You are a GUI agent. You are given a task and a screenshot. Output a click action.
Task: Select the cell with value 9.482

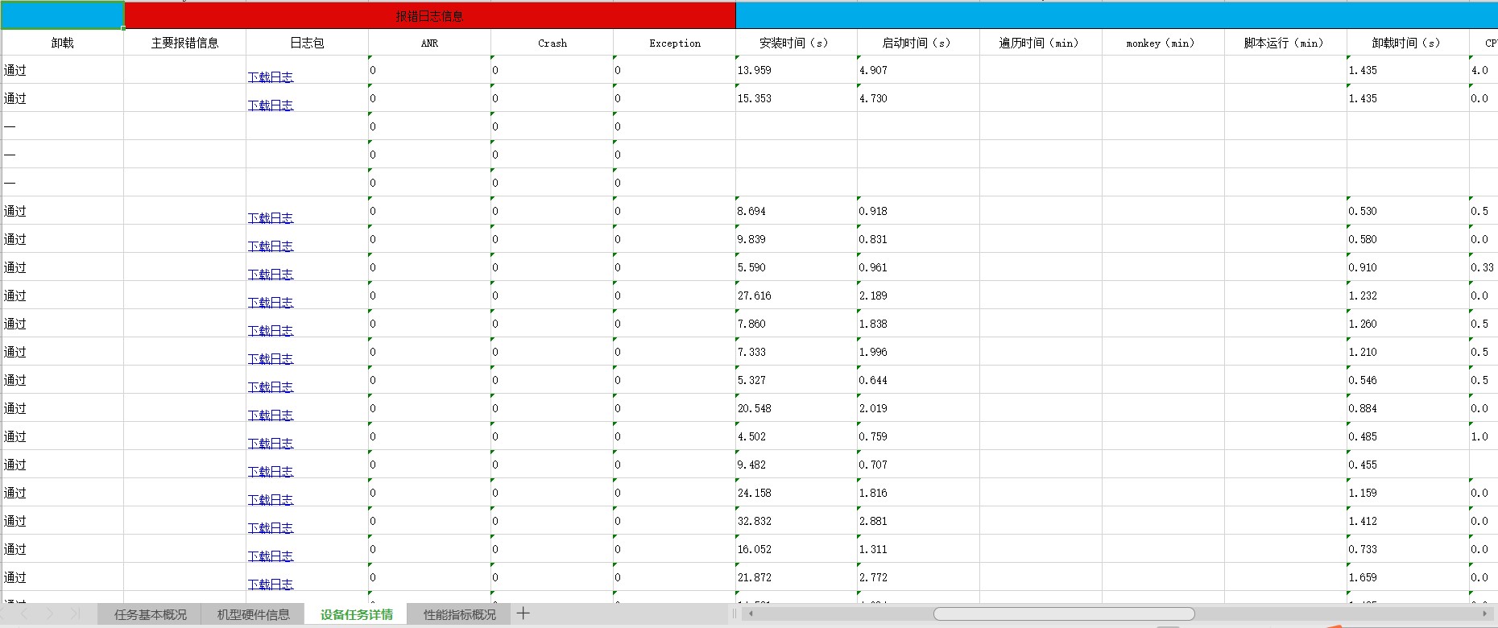(x=797, y=465)
